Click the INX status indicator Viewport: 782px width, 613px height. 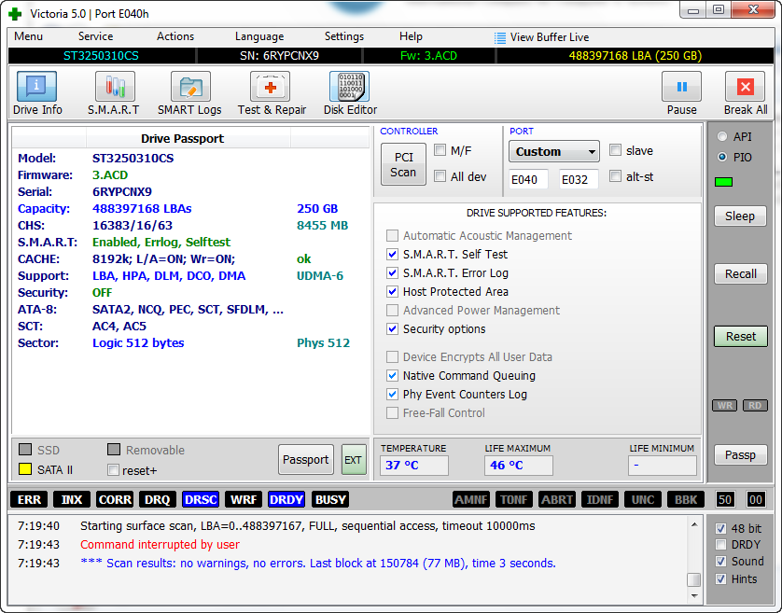click(72, 499)
